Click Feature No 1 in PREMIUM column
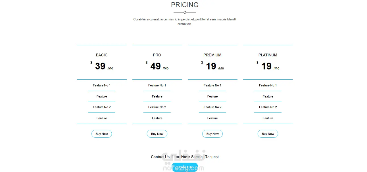Image resolution: width=367 pixels, height=172 pixels. coord(212,85)
